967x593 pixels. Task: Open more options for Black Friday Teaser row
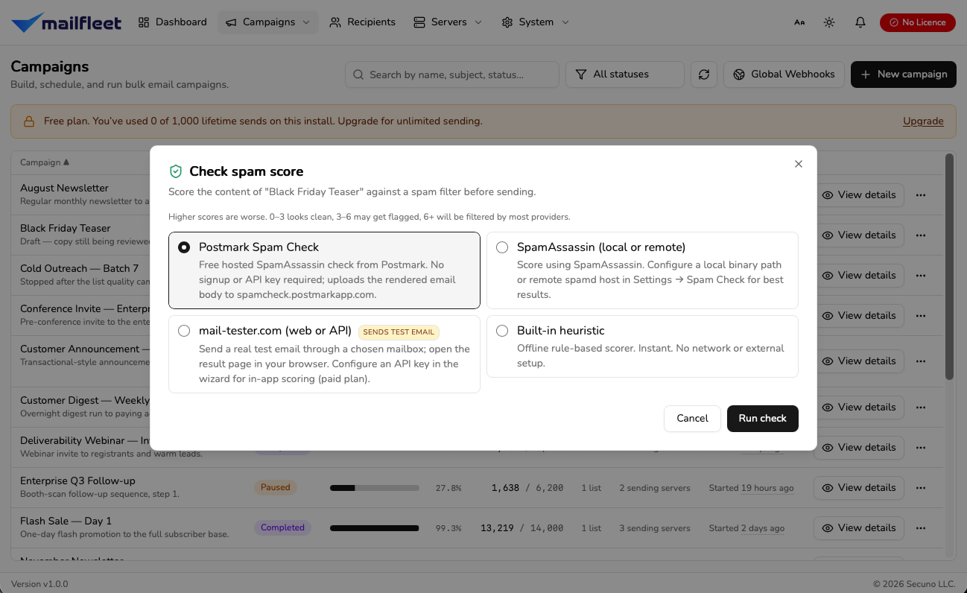coord(921,235)
